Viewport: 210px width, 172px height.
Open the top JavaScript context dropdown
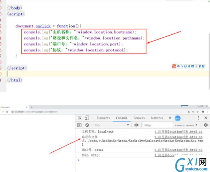(112, 125)
